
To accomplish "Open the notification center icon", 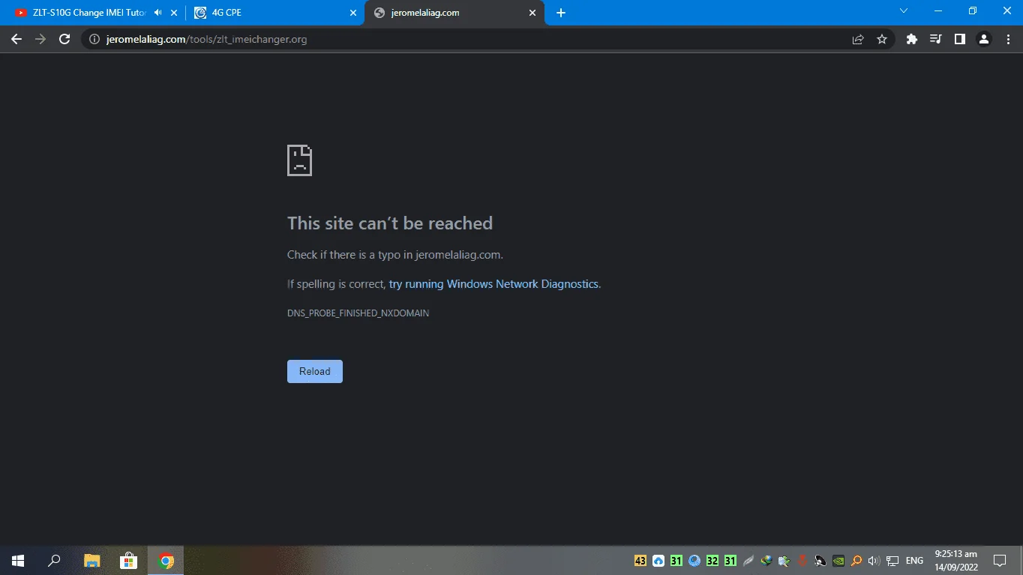I will click(x=999, y=561).
